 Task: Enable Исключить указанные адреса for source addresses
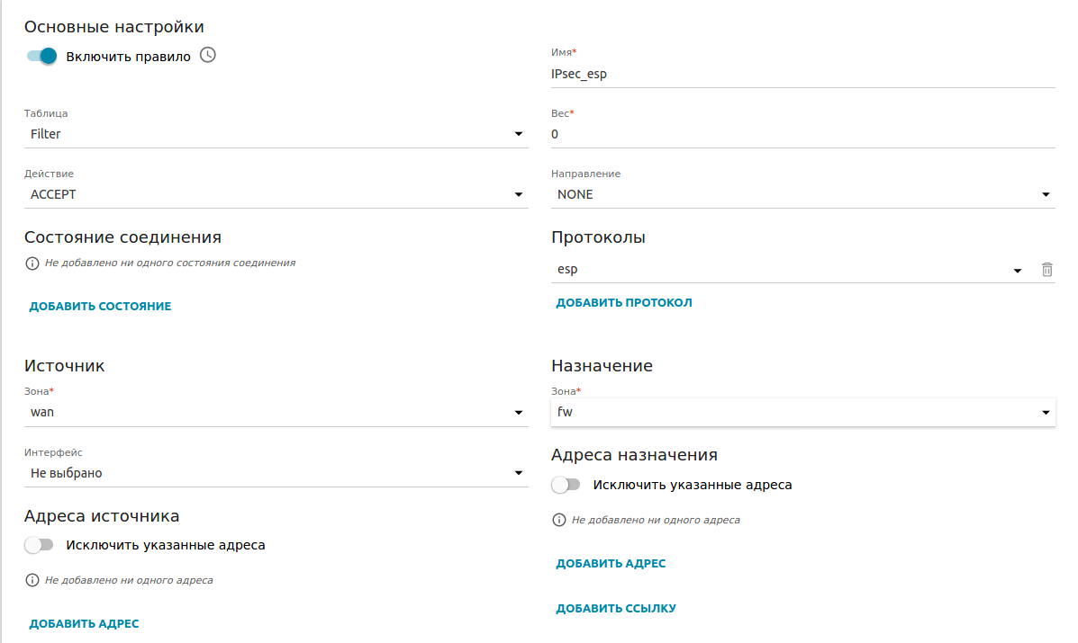40,545
